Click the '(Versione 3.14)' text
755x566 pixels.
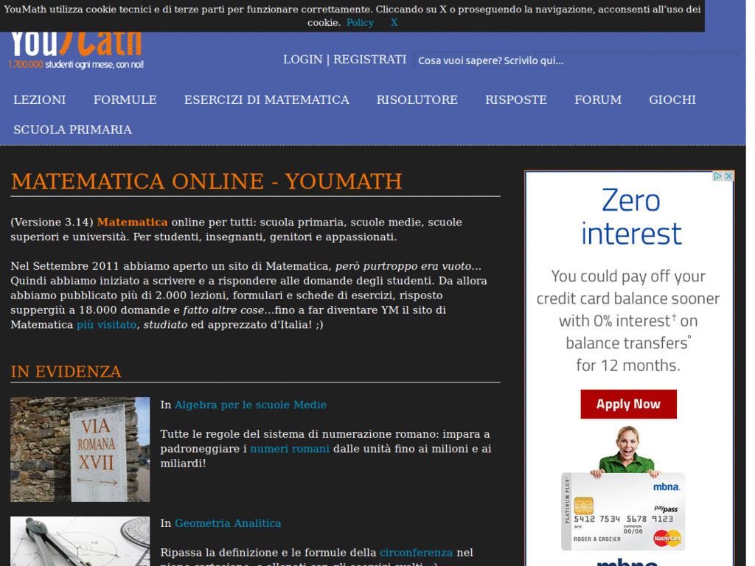pos(52,223)
